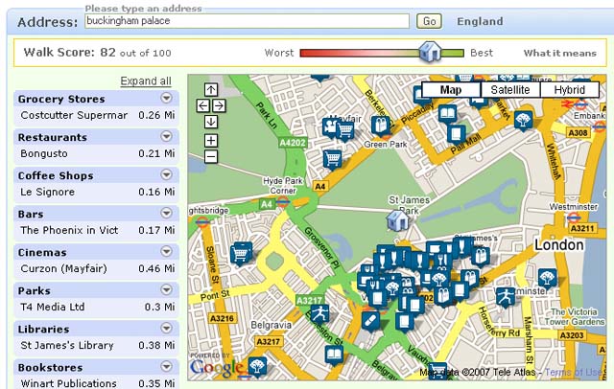Click the address input field

coord(248,21)
